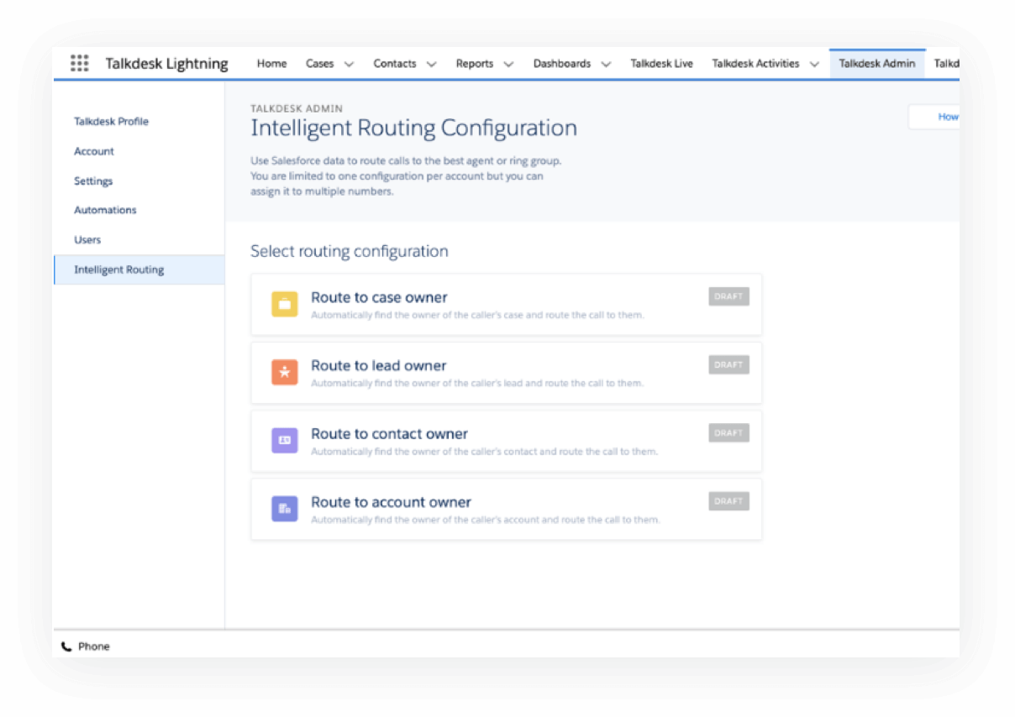The height and width of the screenshot is (717, 1015).
Task: Open the App Launcher grid icon
Action: pos(79,63)
